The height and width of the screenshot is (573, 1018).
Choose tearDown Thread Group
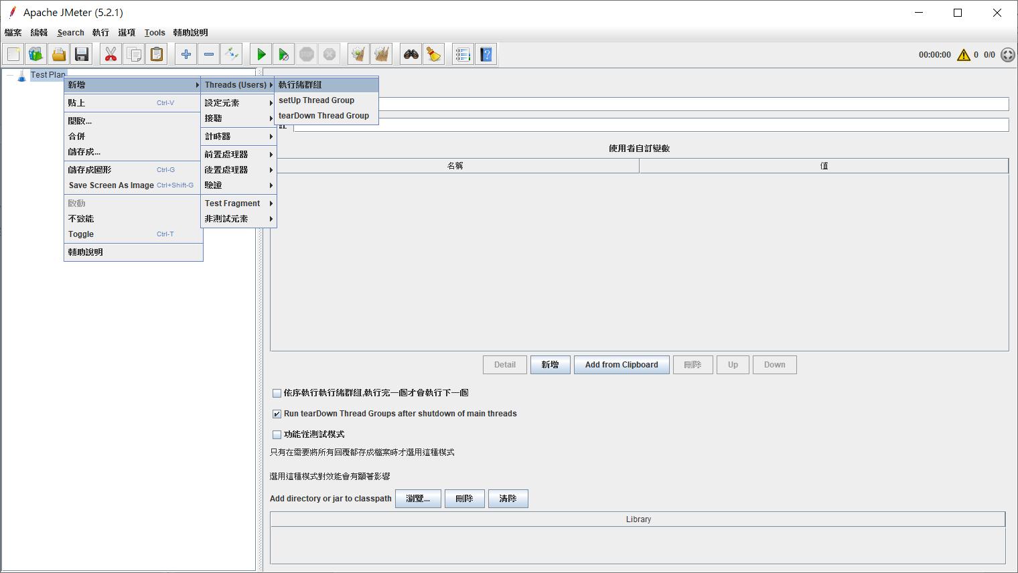point(326,116)
